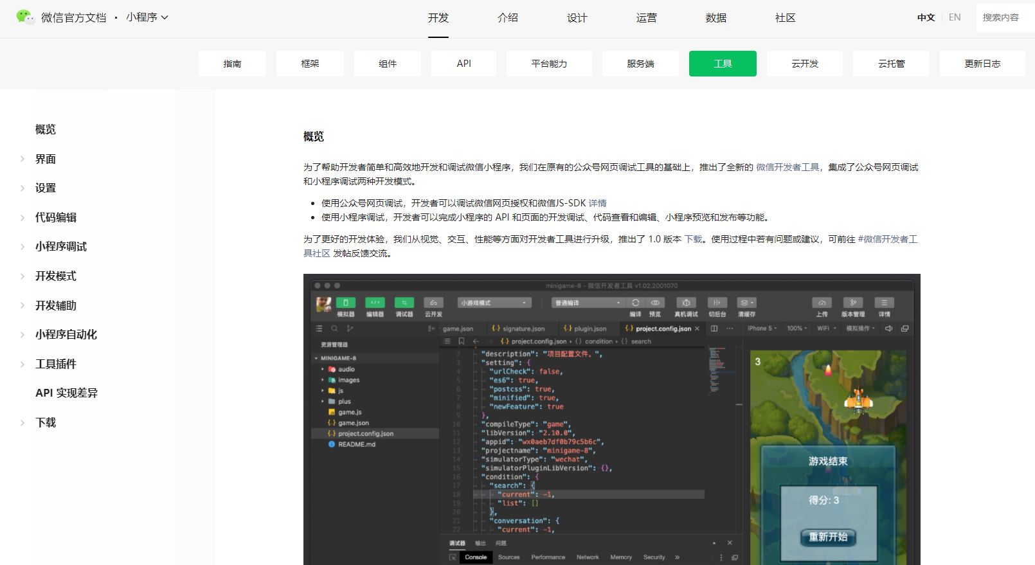This screenshot has width=1035, height=565.
Task: Click the 编译 refresh icon in devtools screenshot
Action: (x=635, y=303)
